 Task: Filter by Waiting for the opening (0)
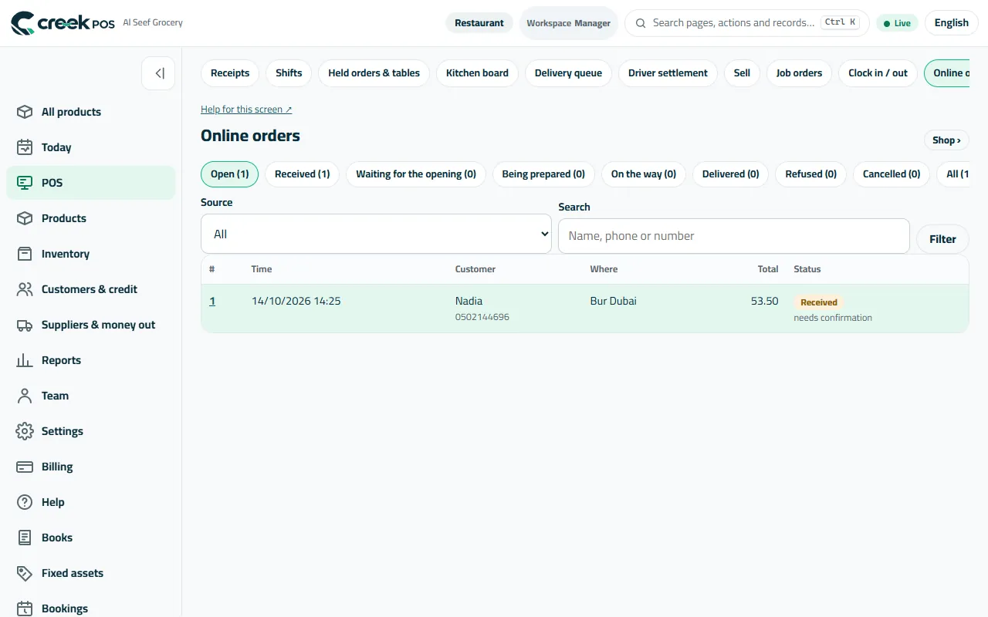click(x=415, y=174)
